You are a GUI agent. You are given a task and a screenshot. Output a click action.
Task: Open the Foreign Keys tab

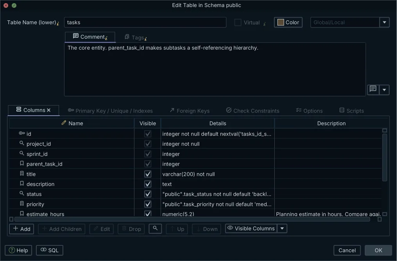pos(190,111)
